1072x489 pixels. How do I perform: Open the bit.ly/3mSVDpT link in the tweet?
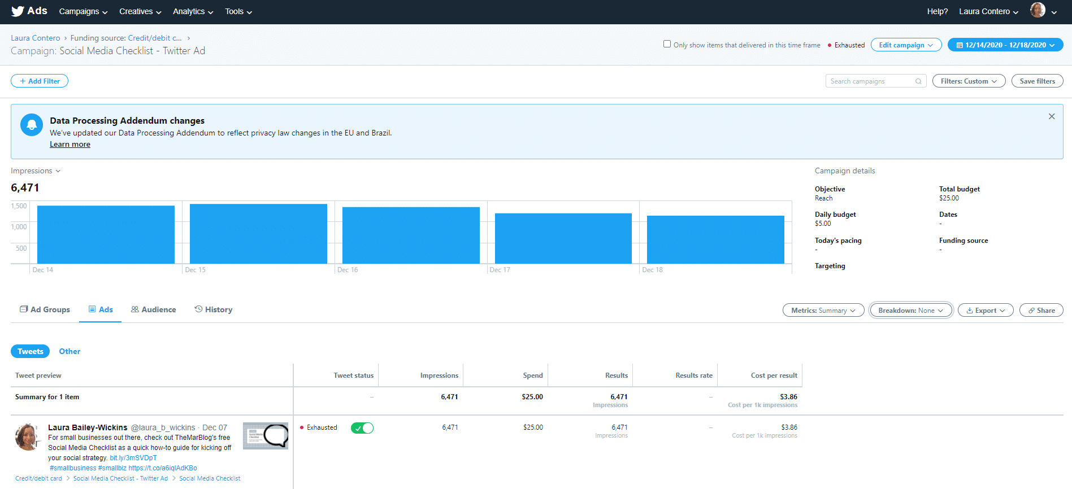pyautogui.click(x=133, y=458)
